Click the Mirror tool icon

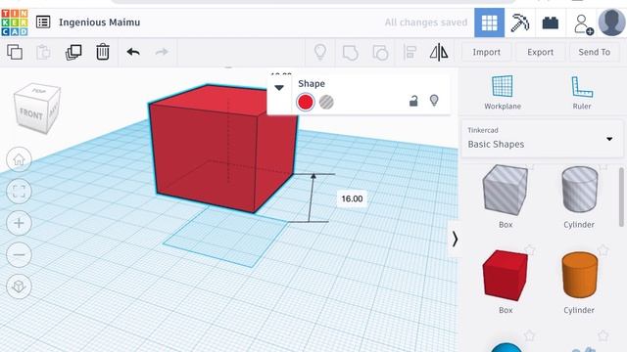point(439,52)
